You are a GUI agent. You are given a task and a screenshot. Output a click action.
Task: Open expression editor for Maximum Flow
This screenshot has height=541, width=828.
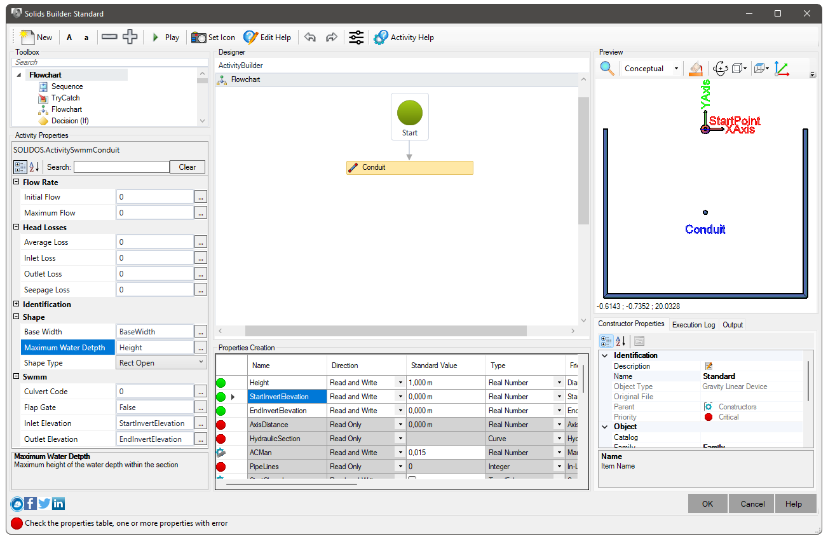(x=201, y=213)
